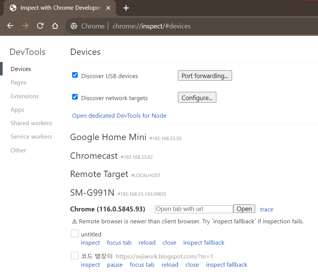Close the untitled remote tab
The image size is (318, 276).
(x=169, y=242)
